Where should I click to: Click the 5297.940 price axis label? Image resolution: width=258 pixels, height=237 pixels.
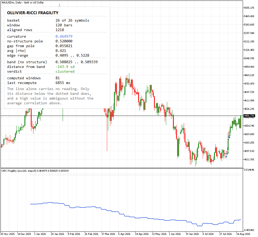[x=249, y=33]
